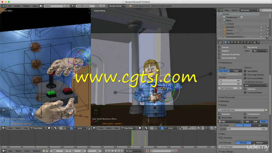Open the timeline Playback menu
This screenshot has width=272, height=153.
coord(36,151)
